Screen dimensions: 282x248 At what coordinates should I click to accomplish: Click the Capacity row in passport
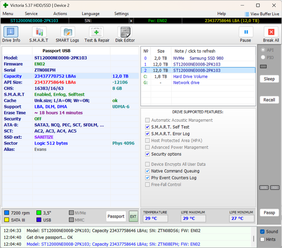tap(70, 76)
